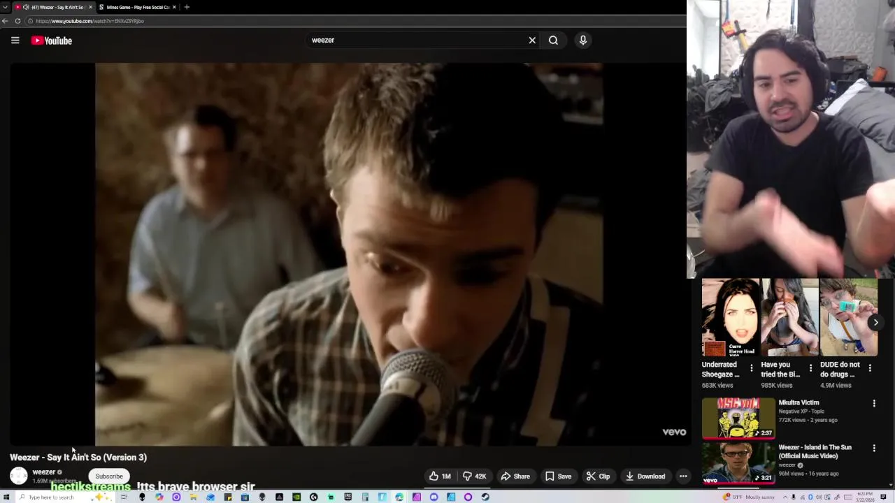Click Bluetooth icon in system tray
Viewport: 895px width, 503px height.
click(x=810, y=497)
